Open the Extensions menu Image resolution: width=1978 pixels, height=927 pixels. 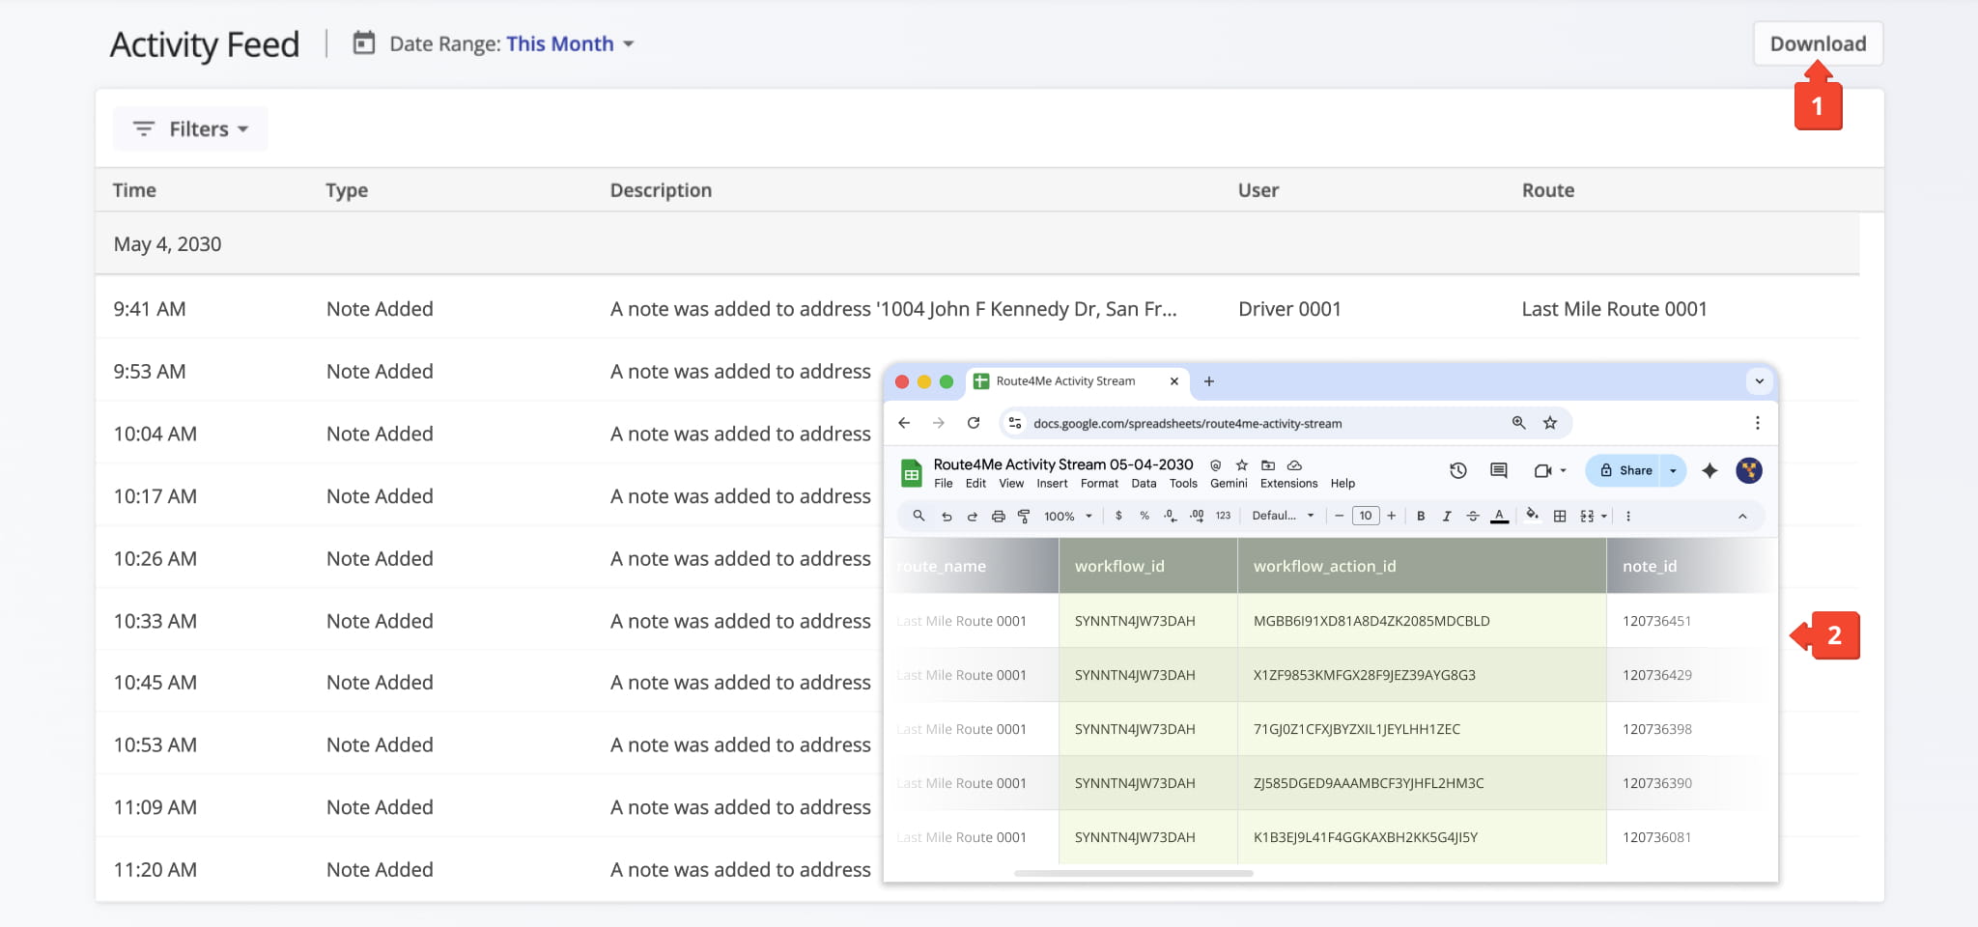point(1288,484)
